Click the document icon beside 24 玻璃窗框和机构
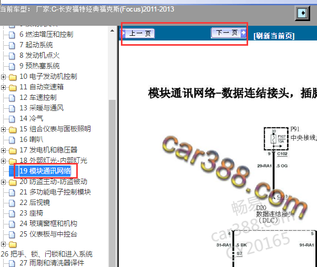 tap(12, 224)
